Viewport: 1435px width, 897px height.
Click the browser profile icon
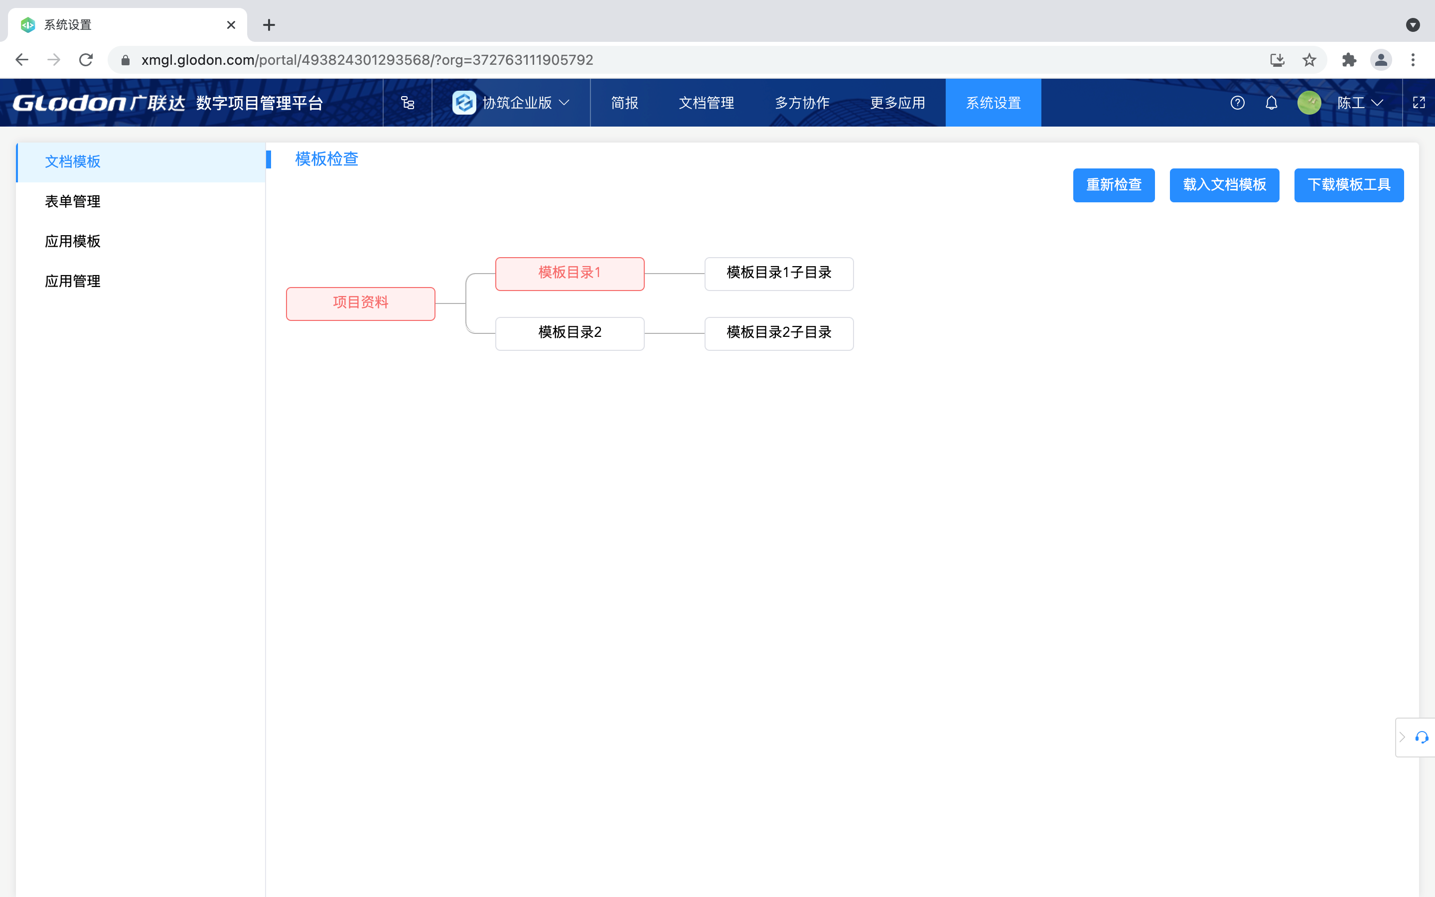tap(1381, 59)
